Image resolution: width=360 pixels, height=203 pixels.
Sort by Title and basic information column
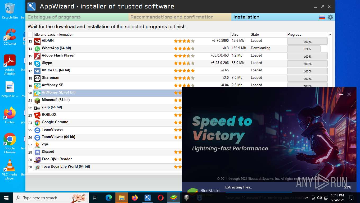pyautogui.click(x=132, y=35)
